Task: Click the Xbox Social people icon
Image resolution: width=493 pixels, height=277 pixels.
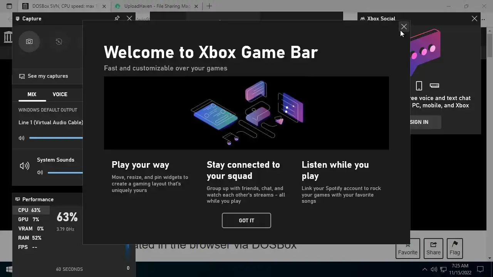Action: (x=362, y=18)
